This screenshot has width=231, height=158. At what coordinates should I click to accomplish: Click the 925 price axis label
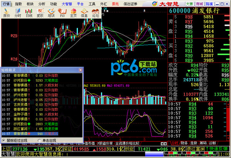[x=14, y=35]
